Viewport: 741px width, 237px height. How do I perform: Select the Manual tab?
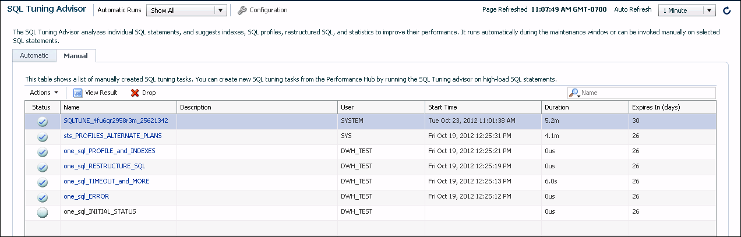point(76,56)
